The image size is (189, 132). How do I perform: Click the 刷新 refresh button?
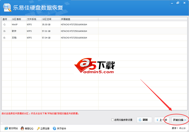pyautogui.click(x=144, y=120)
